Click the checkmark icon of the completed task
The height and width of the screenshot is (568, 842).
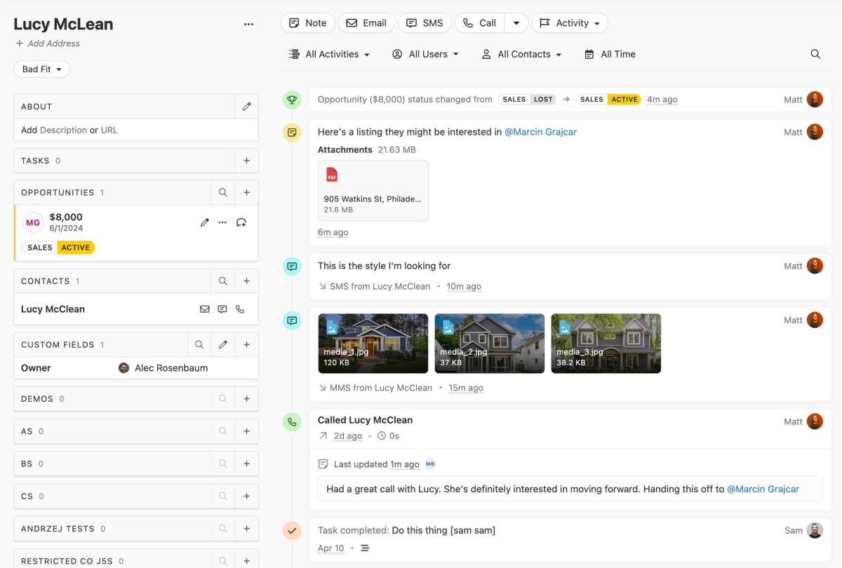292,531
